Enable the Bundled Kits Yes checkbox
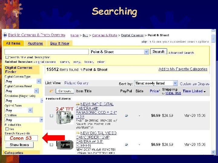Screen dimensions: 218x163 click(x=7, y=129)
